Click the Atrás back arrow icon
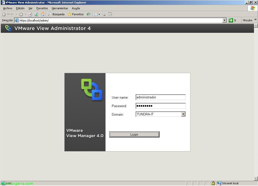Image resolution: width=258 pixels, height=186 pixels. point(4,15)
